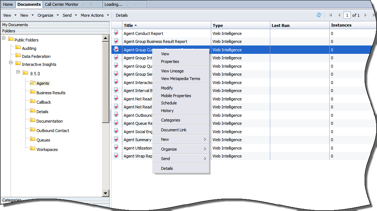The width and height of the screenshot is (377, 211).
Task: Click the Agent Conduct Report document icon
Action: click(116, 33)
